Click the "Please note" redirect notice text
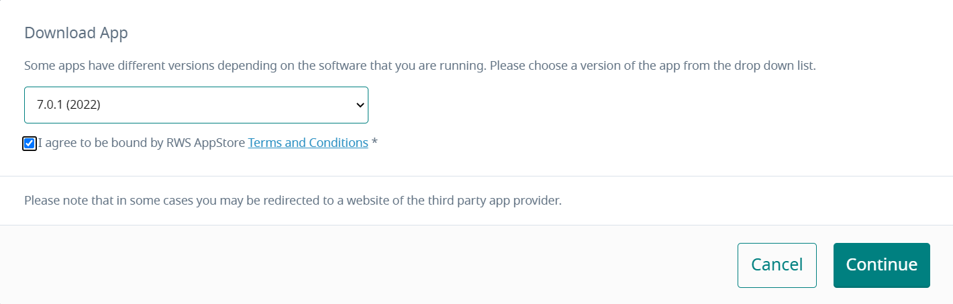The width and height of the screenshot is (953, 304). point(293,201)
